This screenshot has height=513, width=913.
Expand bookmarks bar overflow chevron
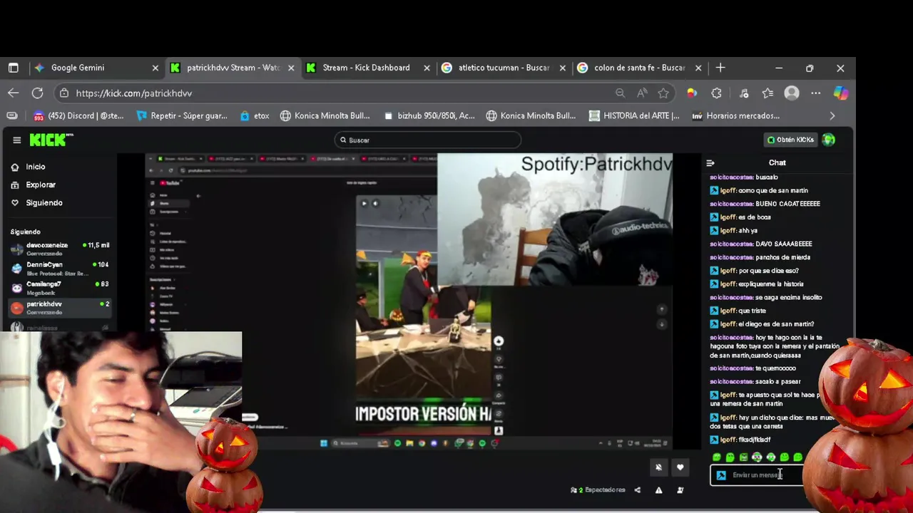click(832, 115)
